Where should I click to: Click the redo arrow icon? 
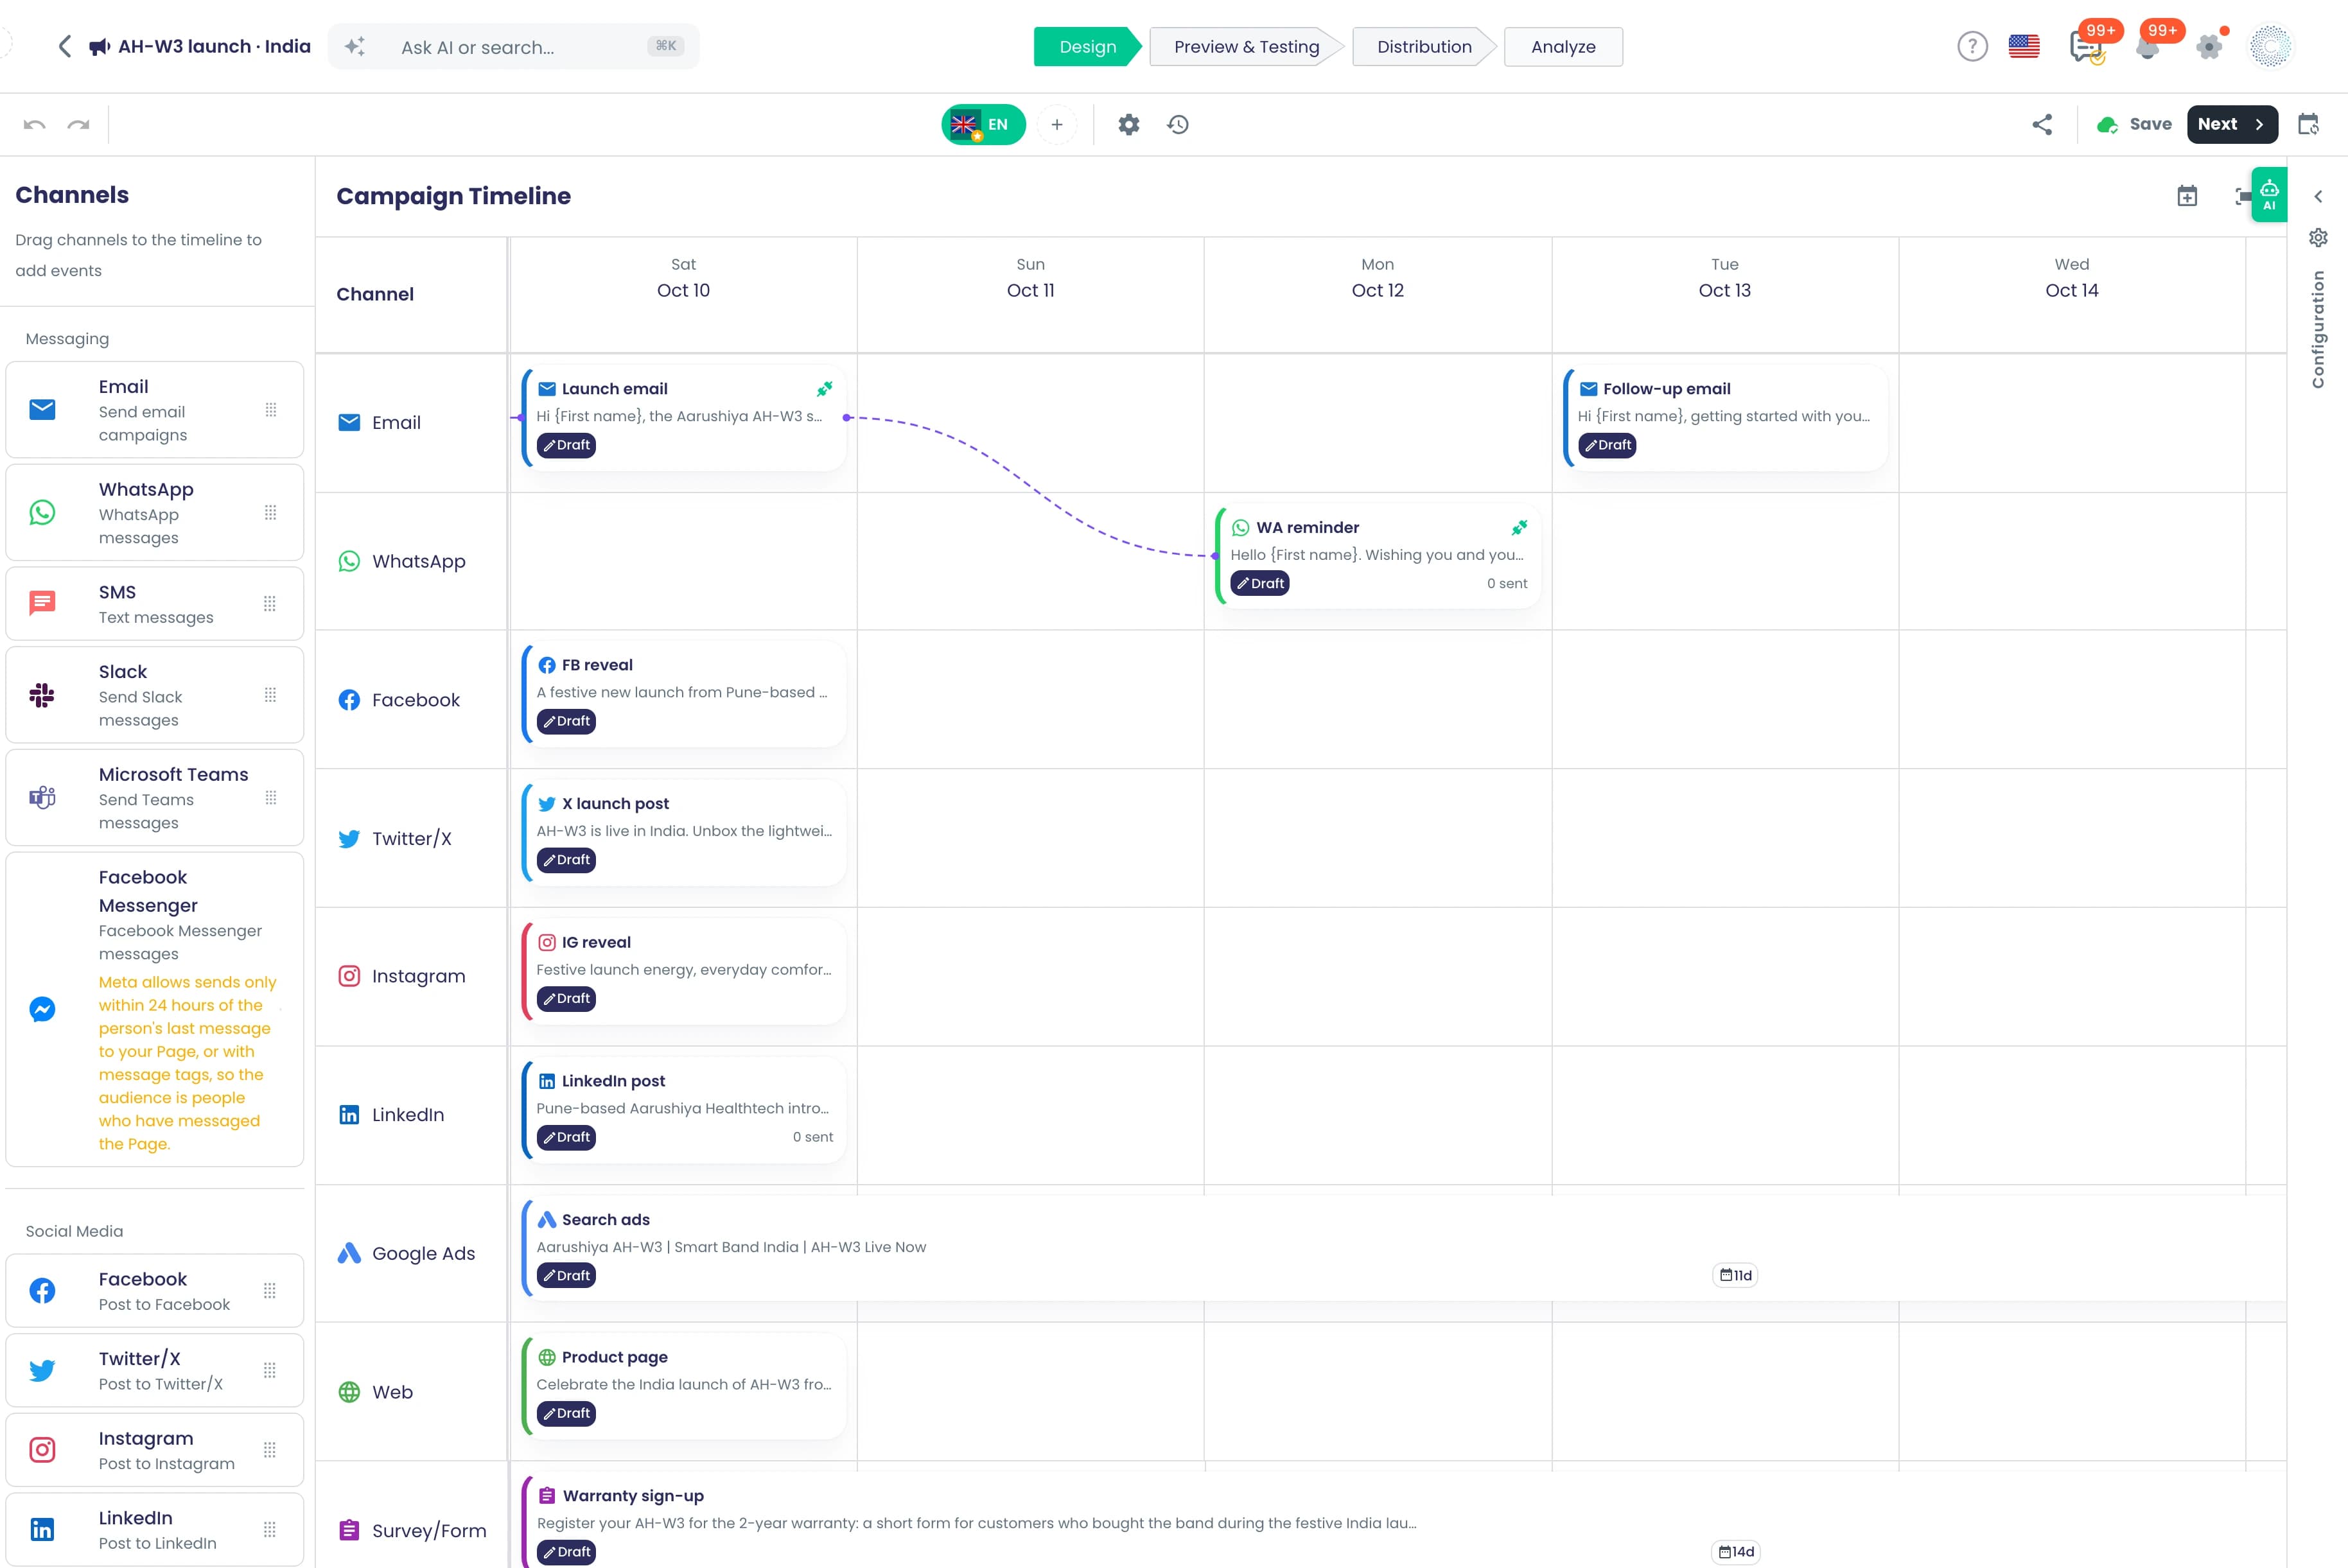78,125
